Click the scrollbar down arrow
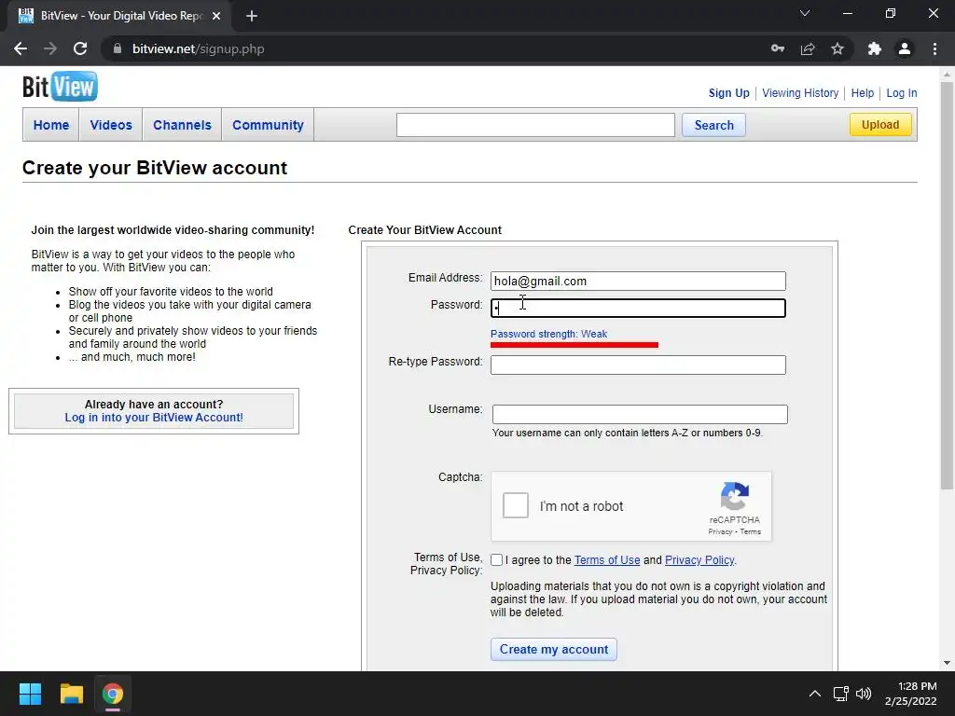 pyautogui.click(x=947, y=663)
